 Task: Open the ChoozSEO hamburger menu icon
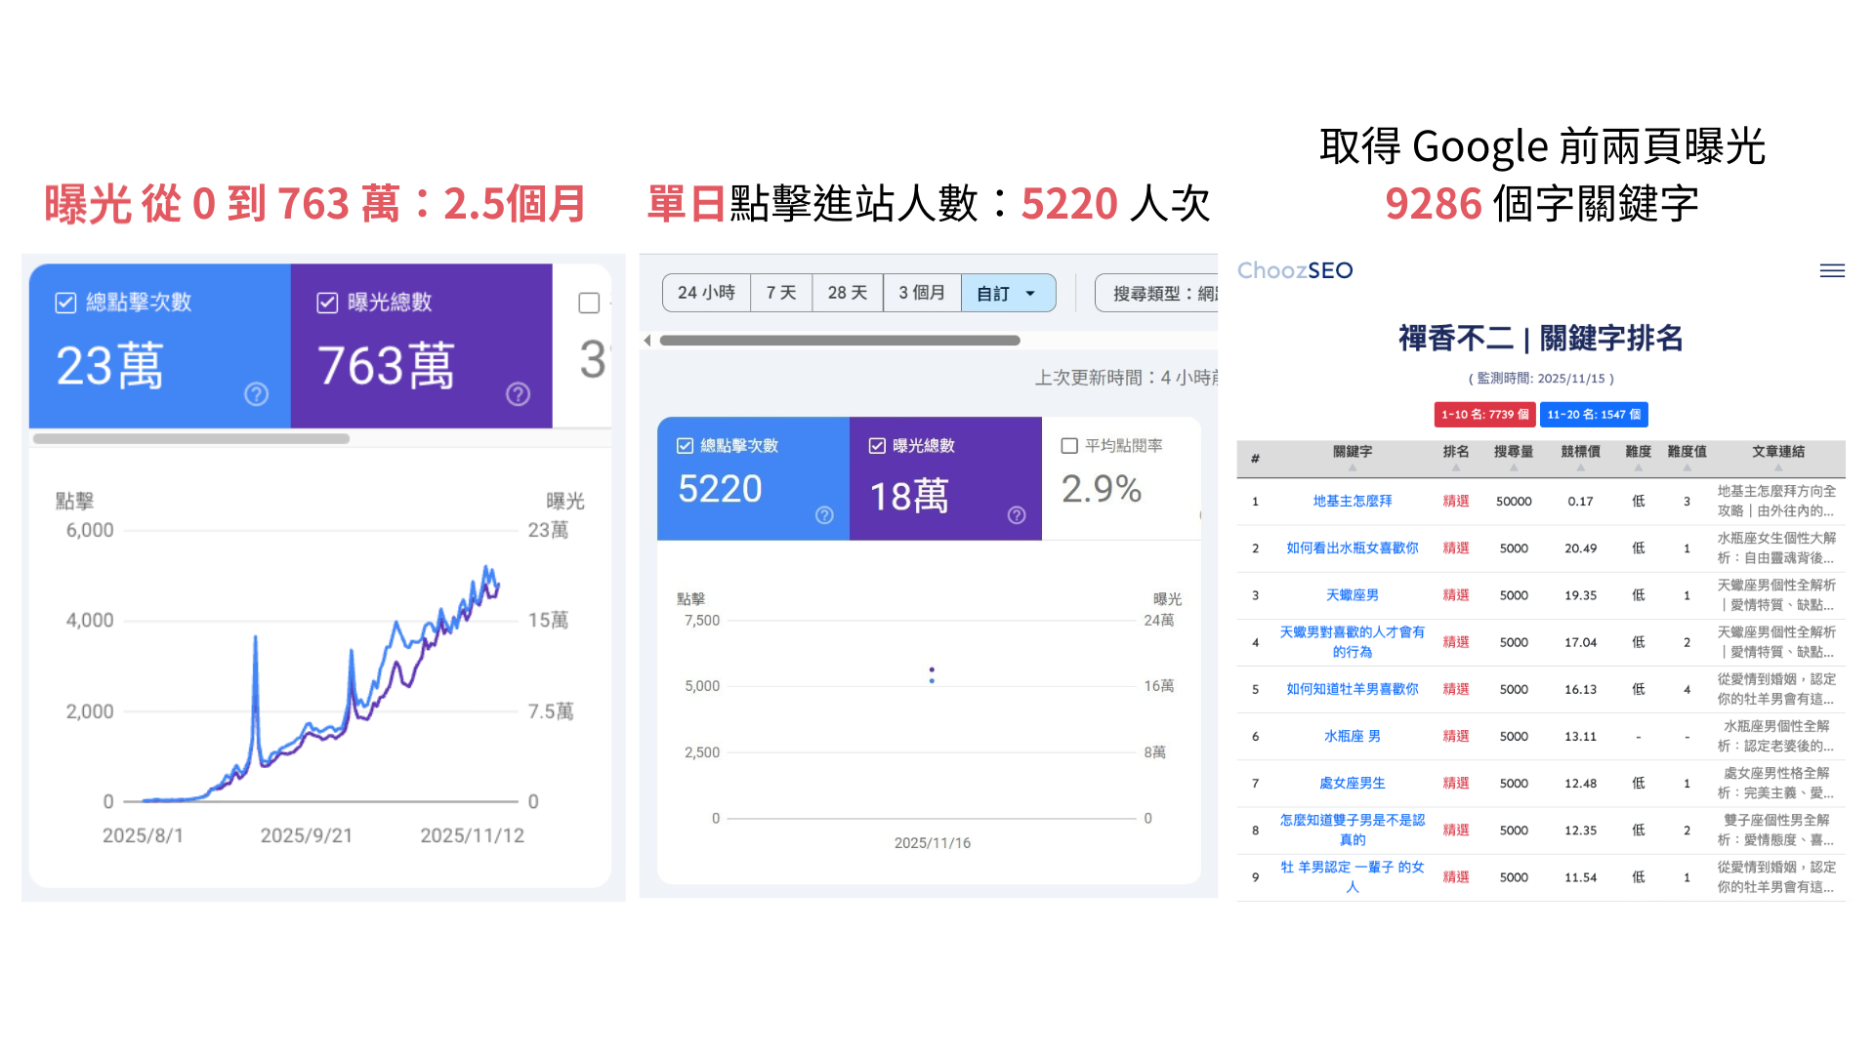pos(1832,270)
